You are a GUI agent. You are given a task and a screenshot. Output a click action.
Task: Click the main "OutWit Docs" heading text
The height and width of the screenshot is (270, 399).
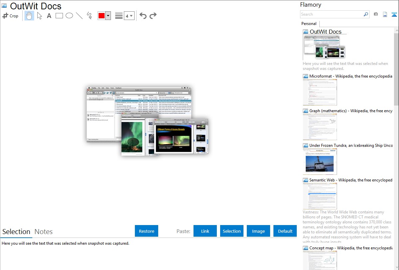click(x=36, y=6)
